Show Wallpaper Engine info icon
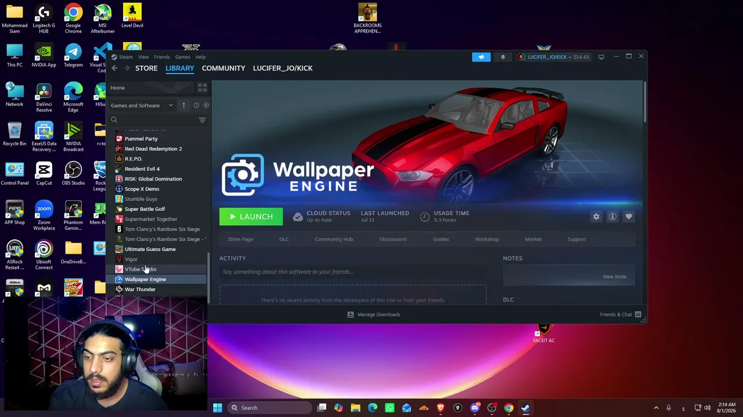 (x=612, y=217)
